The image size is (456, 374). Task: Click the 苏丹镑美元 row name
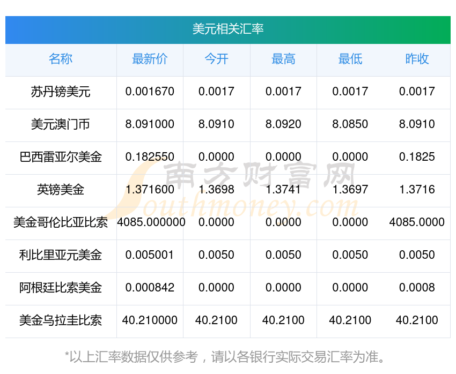[x=61, y=92]
